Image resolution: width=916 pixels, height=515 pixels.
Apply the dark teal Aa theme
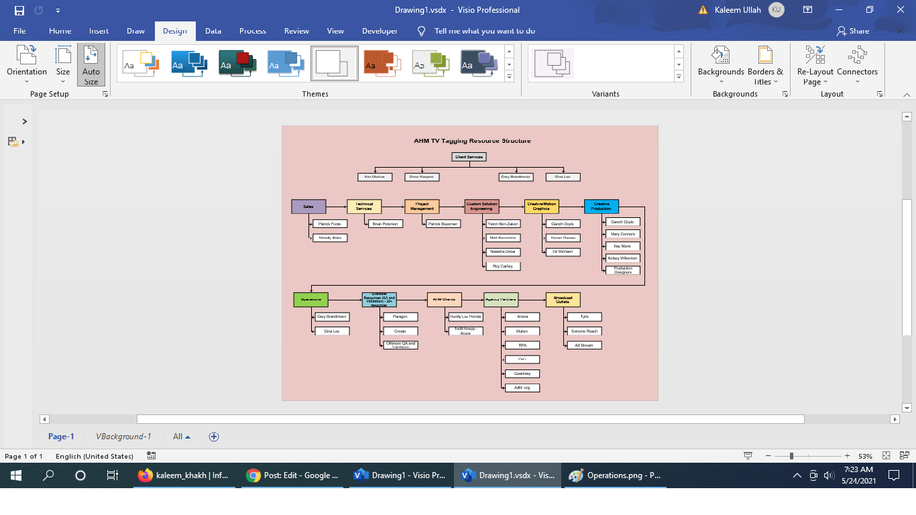pos(236,64)
